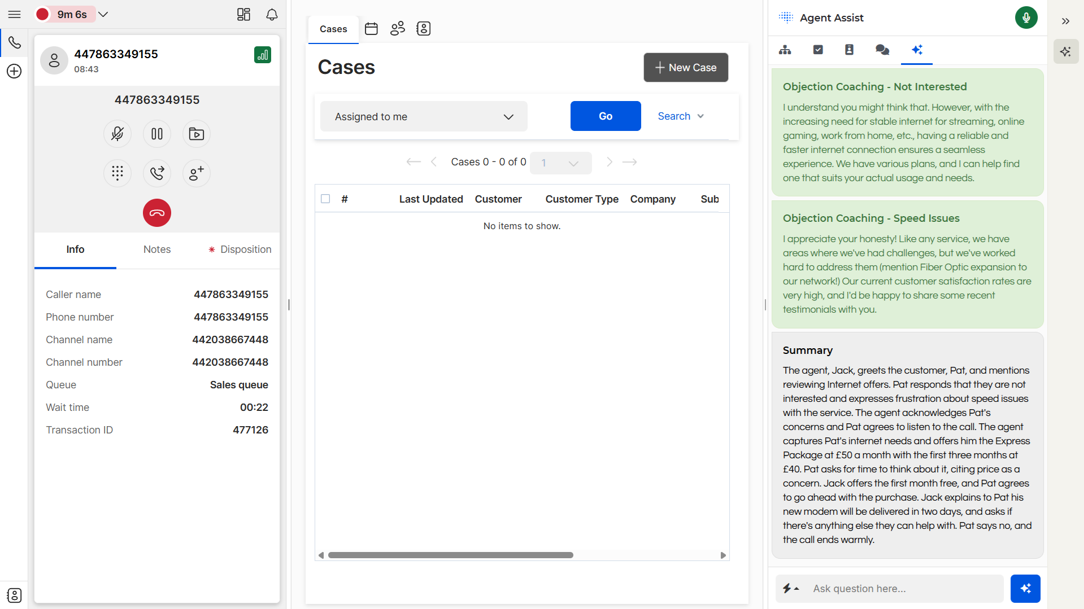1084x609 pixels.
Task: Open the page number dropdown
Action: click(x=561, y=163)
